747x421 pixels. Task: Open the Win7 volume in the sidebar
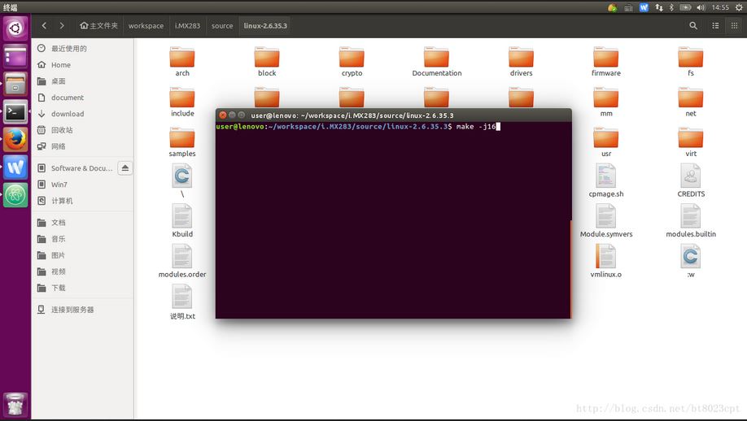[82, 184]
